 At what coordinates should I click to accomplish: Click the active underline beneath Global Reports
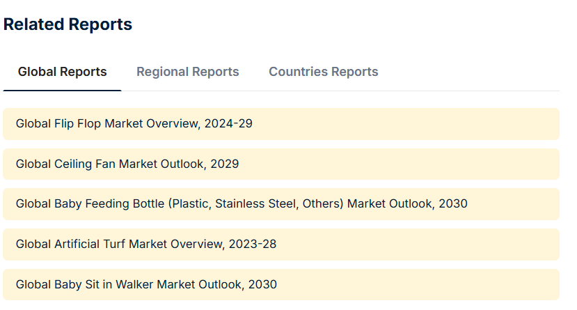(x=62, y=90)
